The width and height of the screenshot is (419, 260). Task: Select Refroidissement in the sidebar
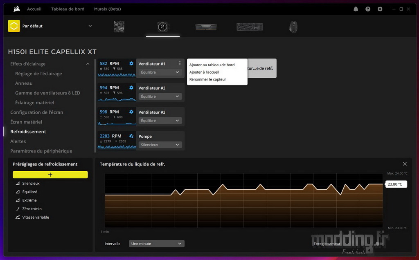tap(28, 132)
